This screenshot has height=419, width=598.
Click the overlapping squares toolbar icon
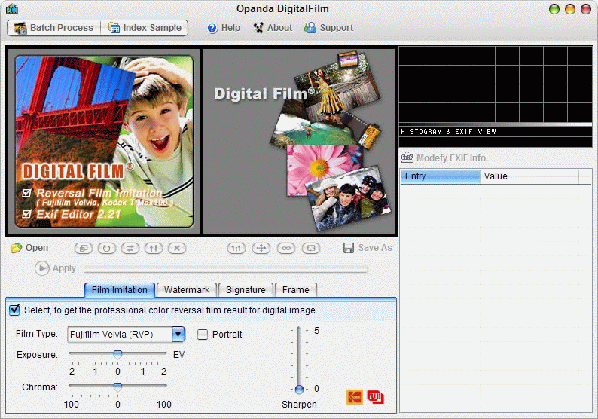[83, 249]
